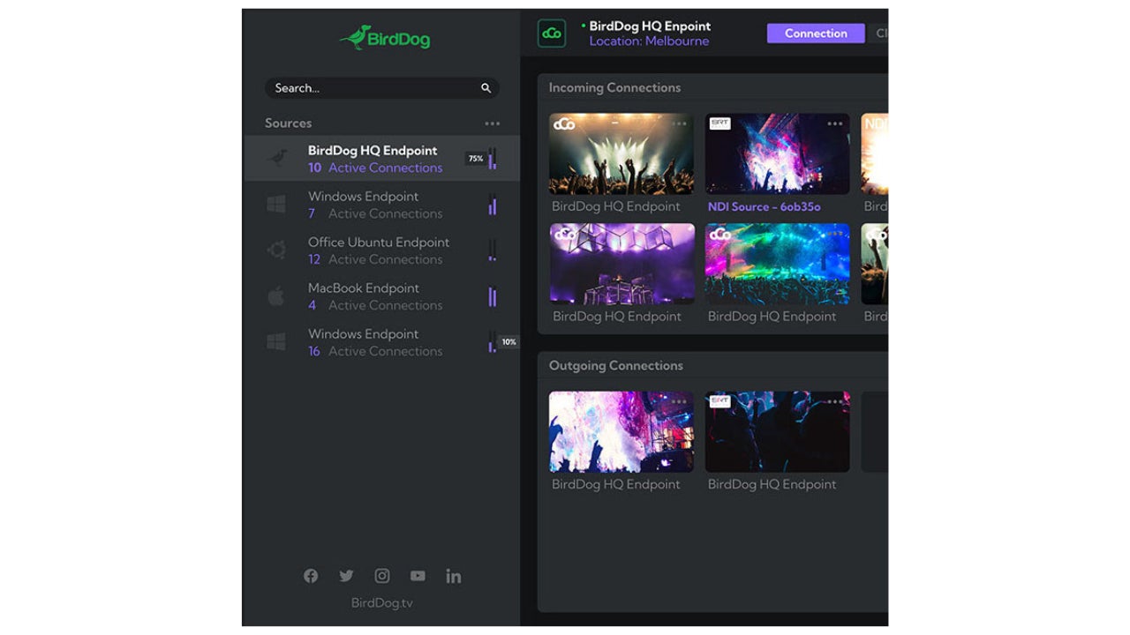
Task: Click the bird icon beside BirdDog HQ Endpoint source
Action: tap(277, 159)
